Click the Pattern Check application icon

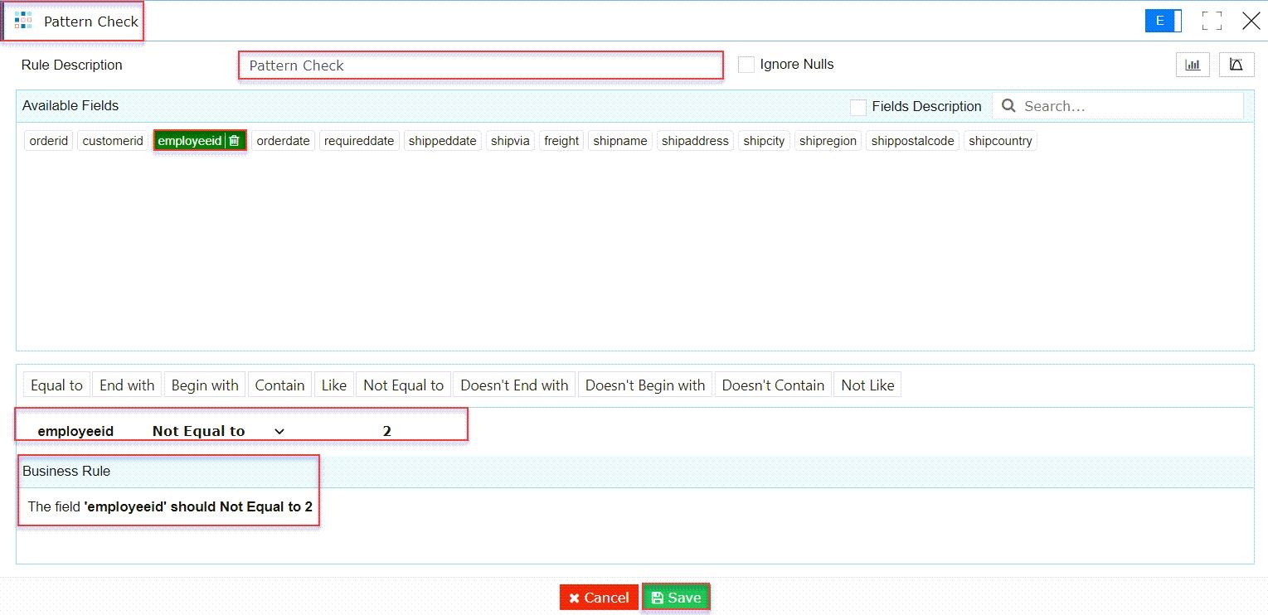pos(22,21)
